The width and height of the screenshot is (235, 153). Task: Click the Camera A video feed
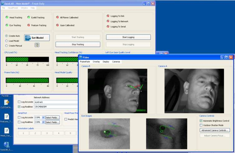click(x=194, y=91)
